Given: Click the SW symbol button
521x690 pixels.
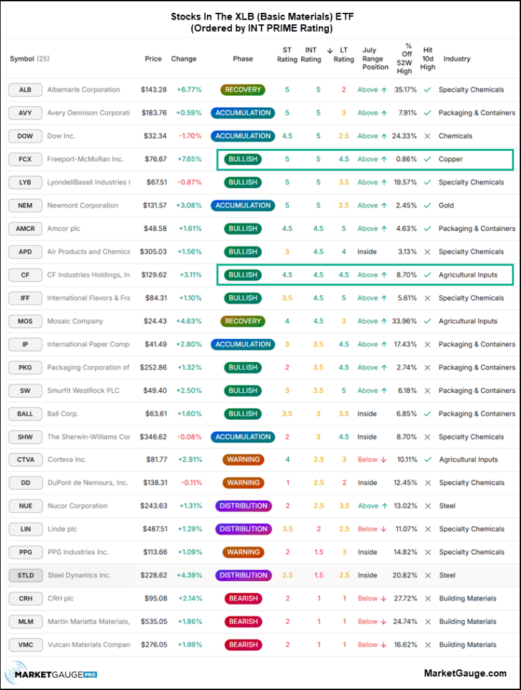Looking at the screenshot, I should click(x=25, y=391).
